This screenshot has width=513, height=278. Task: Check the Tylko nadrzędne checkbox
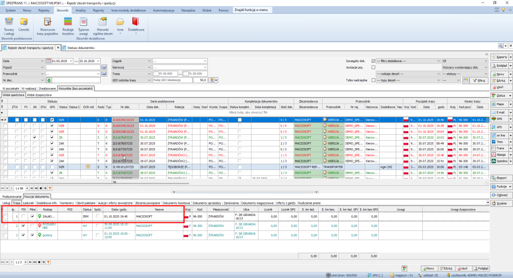coord(373,80)
